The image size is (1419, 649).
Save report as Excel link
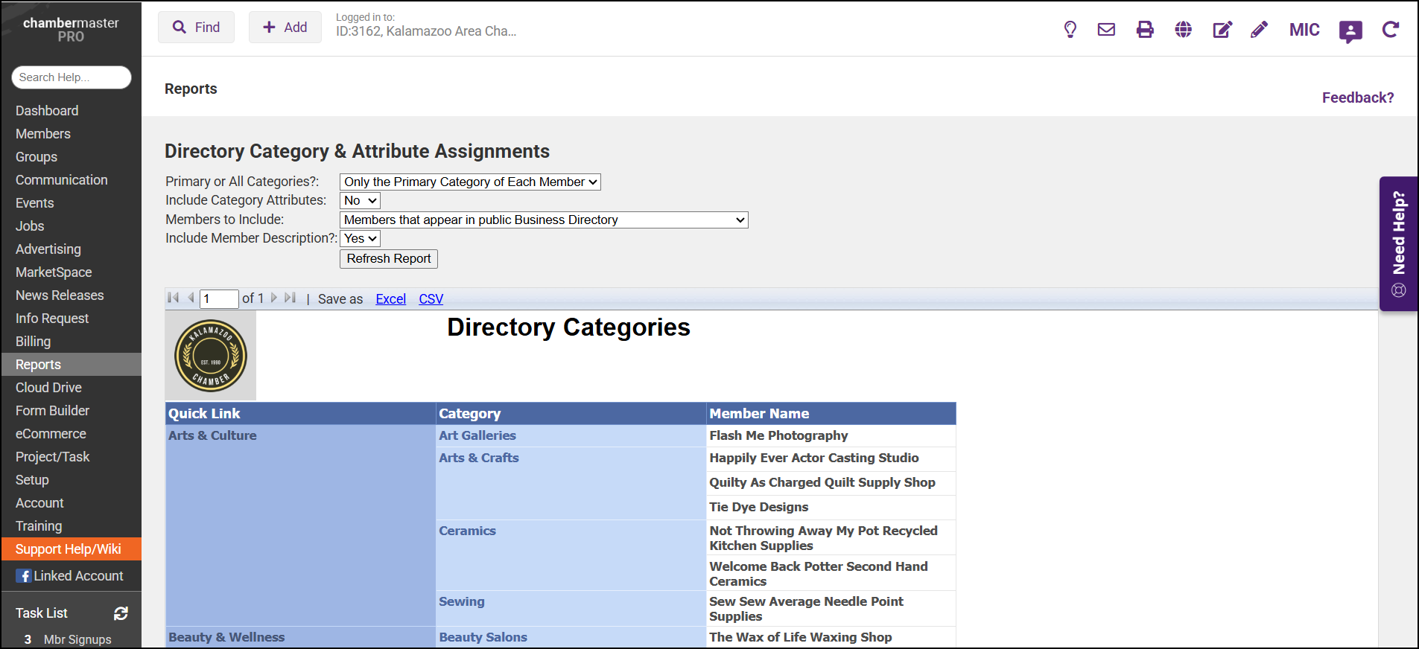[x=390, y=299]
